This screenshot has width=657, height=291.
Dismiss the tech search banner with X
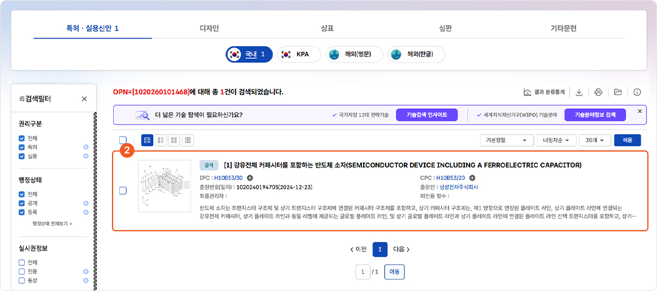point(639,111)
